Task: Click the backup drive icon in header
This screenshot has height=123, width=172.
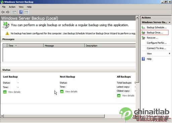Action: [6, 25]
